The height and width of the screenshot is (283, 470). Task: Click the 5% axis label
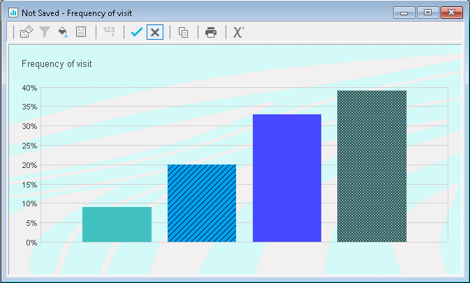[x=31, y=223]
